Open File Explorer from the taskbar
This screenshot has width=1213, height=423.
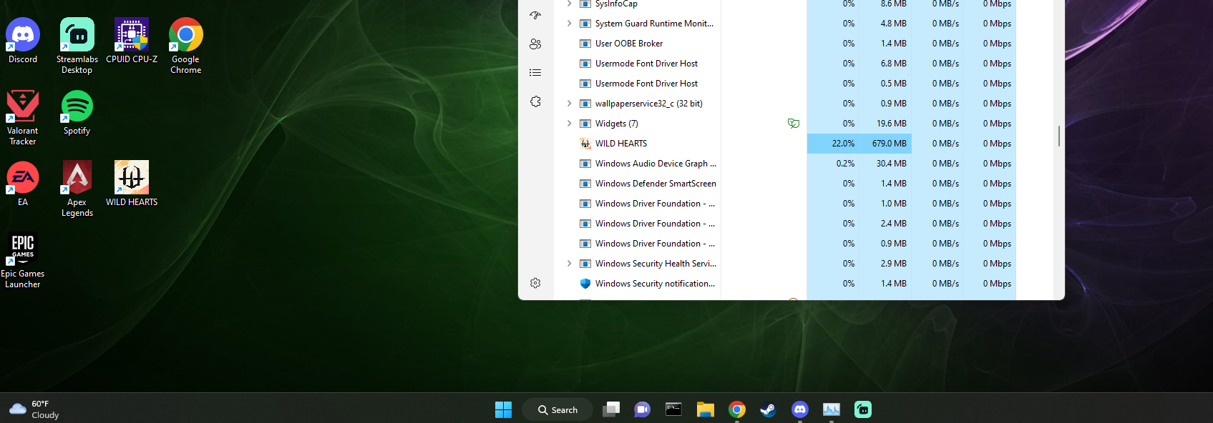(706, 409)
